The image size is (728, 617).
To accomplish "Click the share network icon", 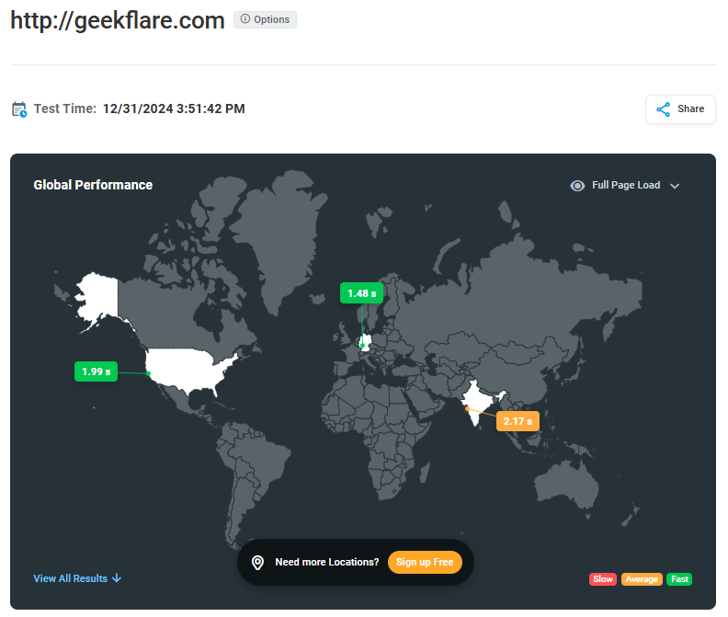I will [x=663, y=109].
